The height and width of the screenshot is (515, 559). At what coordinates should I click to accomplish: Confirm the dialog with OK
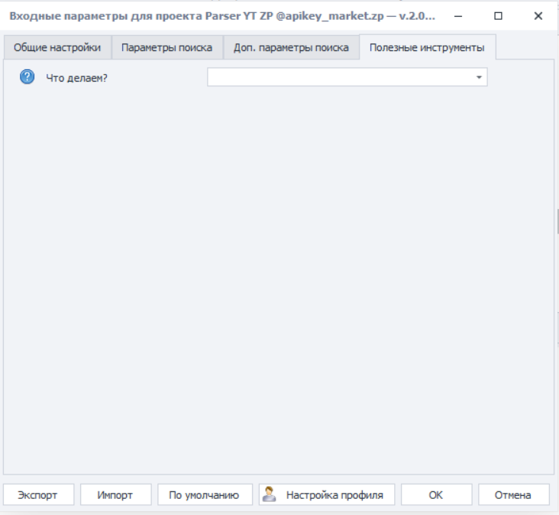click(435, 495)
